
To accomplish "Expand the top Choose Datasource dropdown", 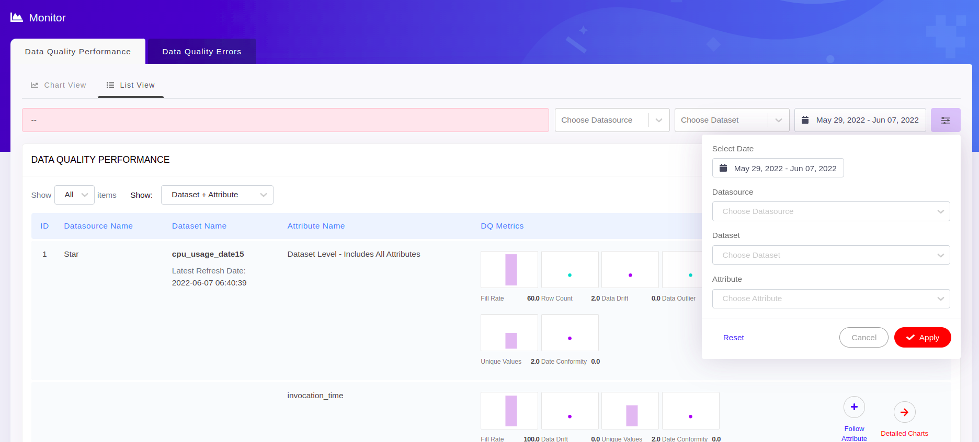I will [x=612, y=120].
